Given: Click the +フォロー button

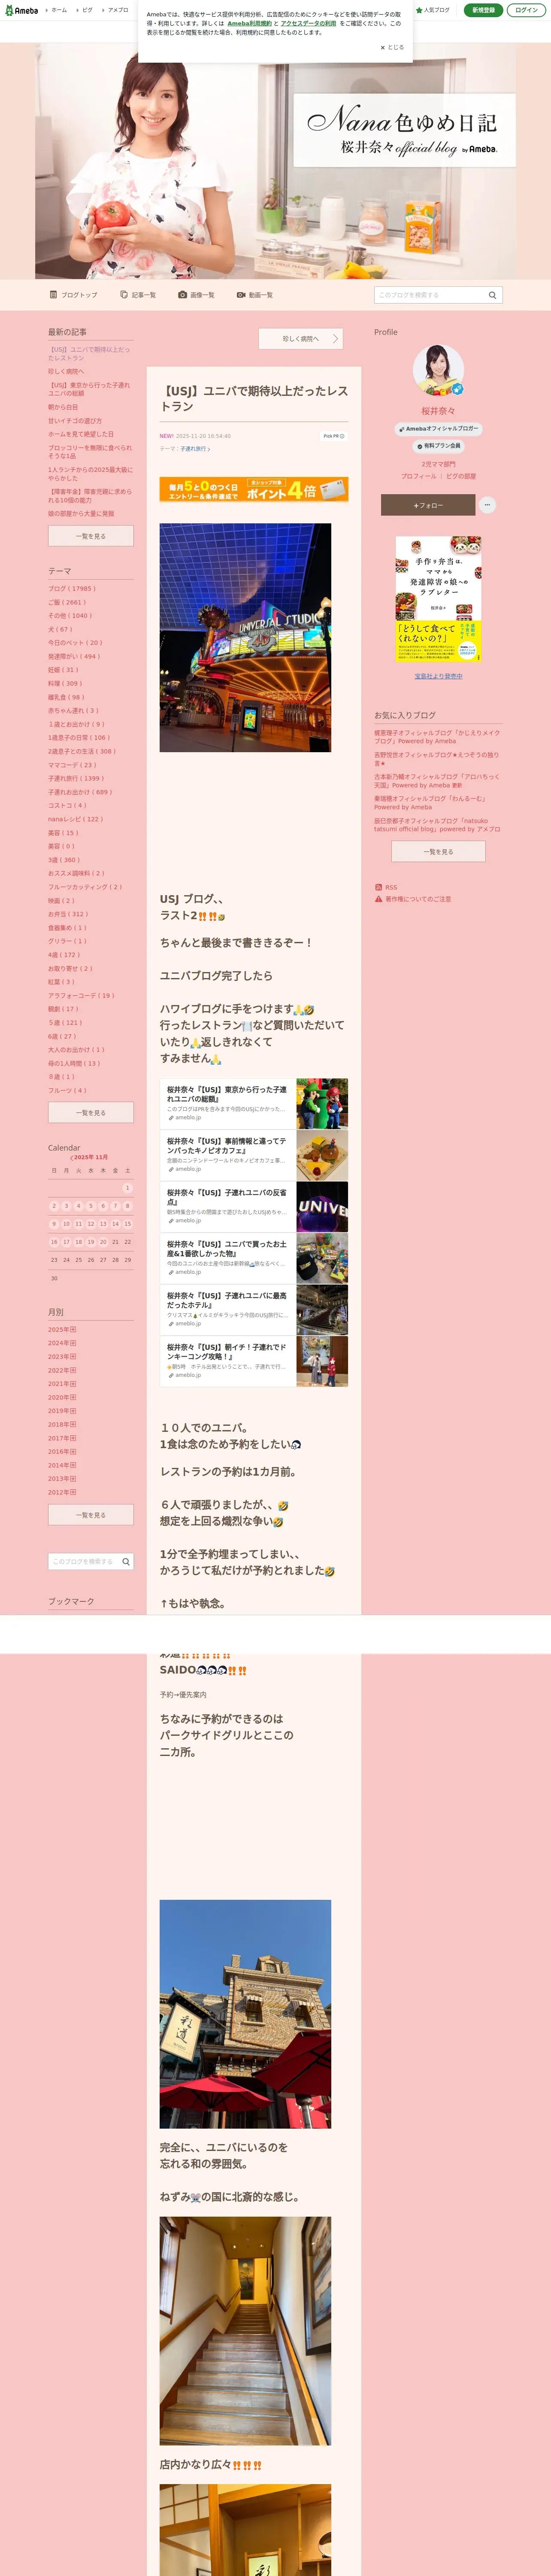Looking at the screenshot, I should [428, 505].
